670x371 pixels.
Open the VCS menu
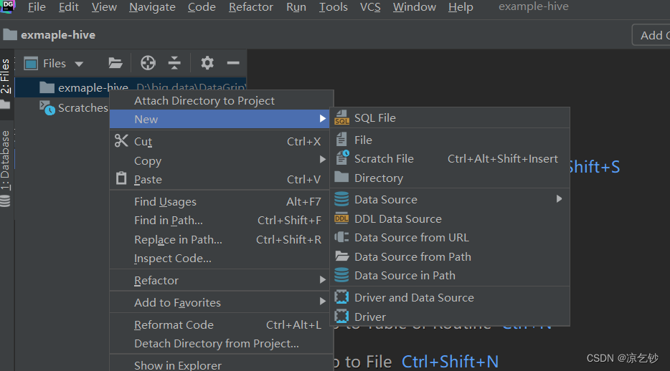click(x=370, y=7)
